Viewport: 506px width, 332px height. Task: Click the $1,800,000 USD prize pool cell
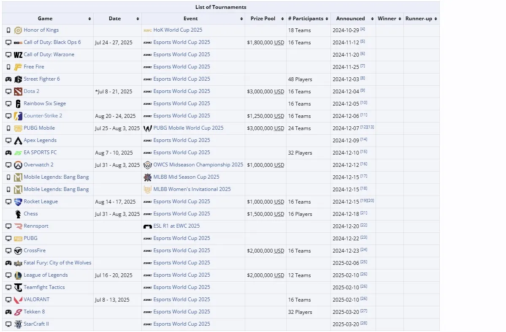point(265,43)
